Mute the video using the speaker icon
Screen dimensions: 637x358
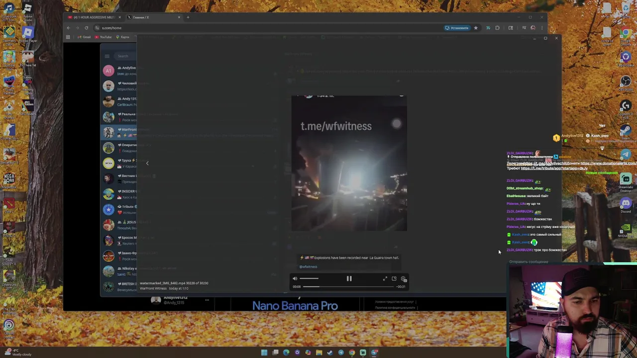pos(295,279)
